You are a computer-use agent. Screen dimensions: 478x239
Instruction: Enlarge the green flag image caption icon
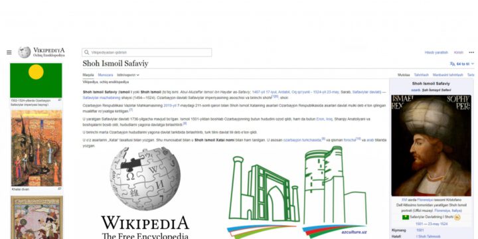pyautogui.click(x=60, y=100)
